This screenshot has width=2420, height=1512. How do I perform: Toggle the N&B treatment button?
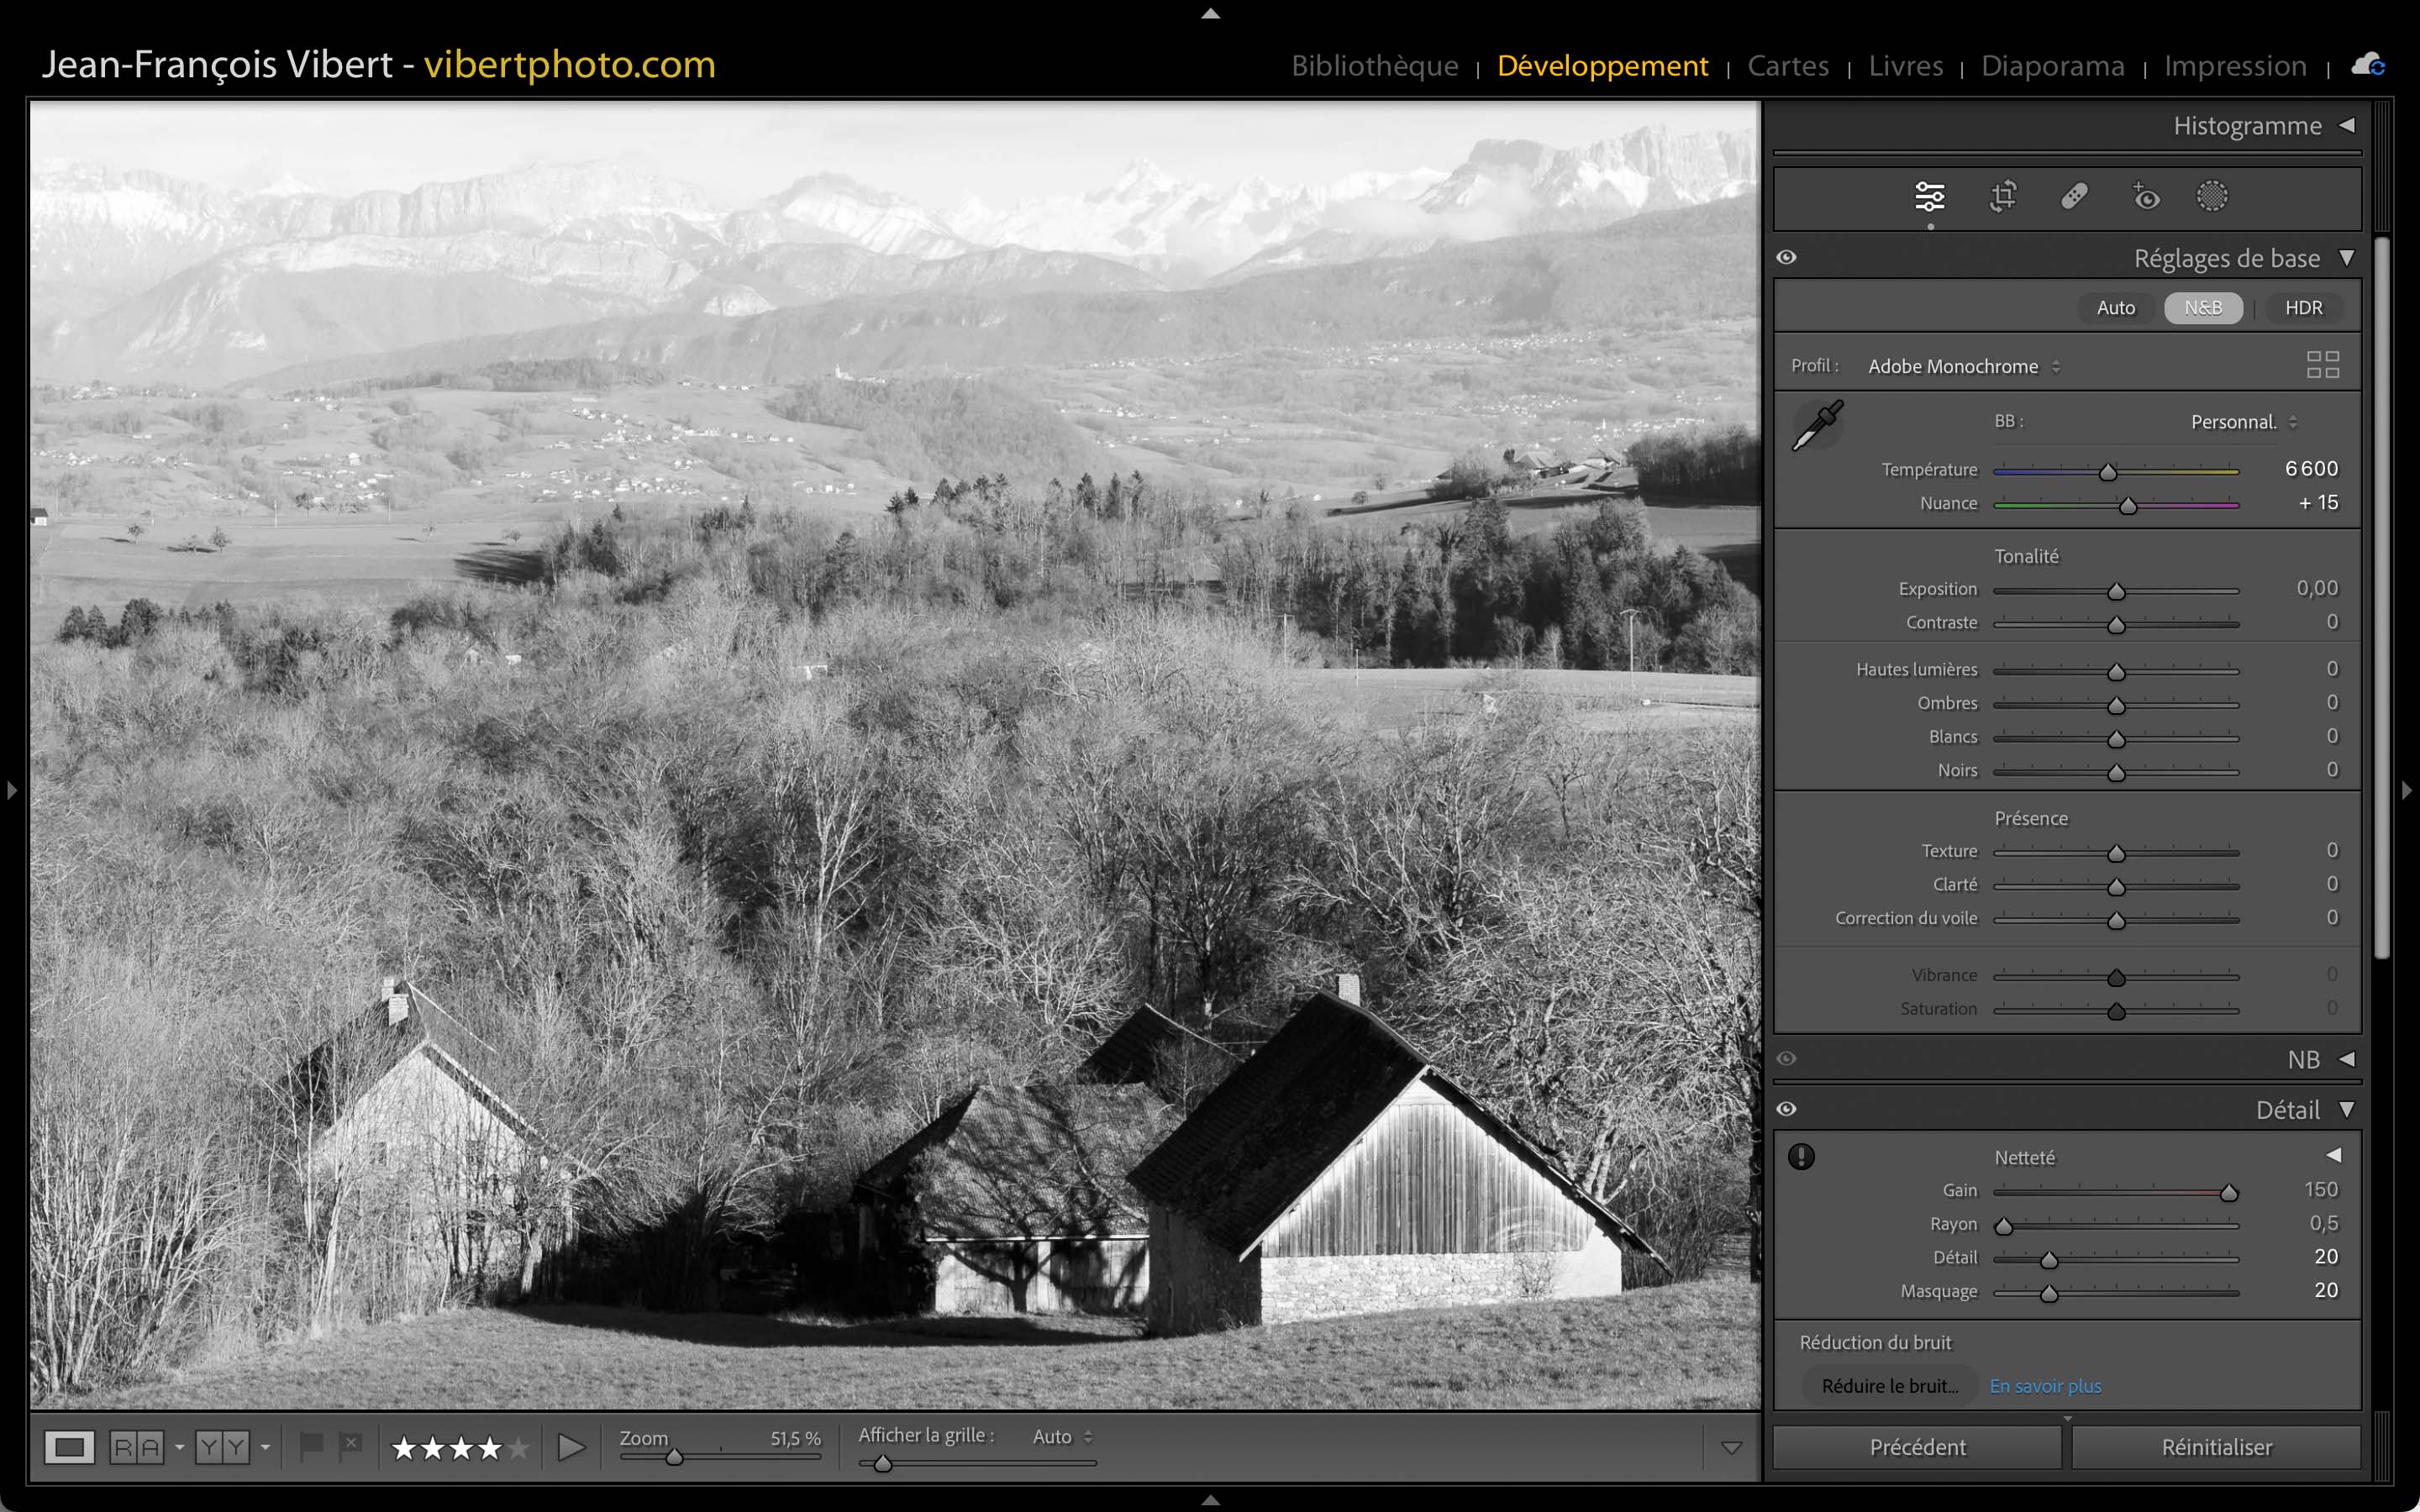(2203, 308)
